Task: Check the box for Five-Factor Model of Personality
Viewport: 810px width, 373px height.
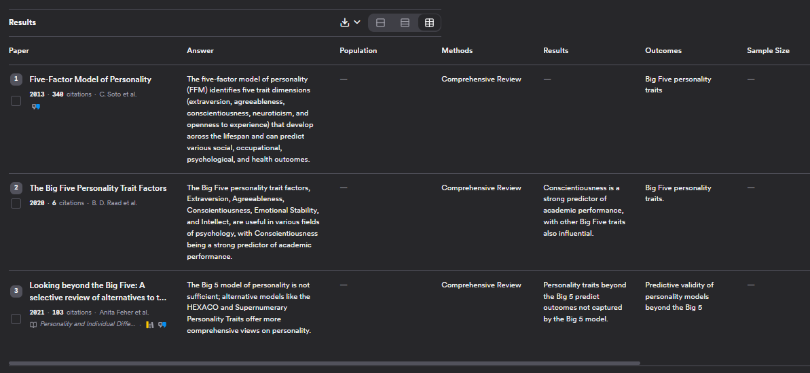Action: tap(16, 101)
